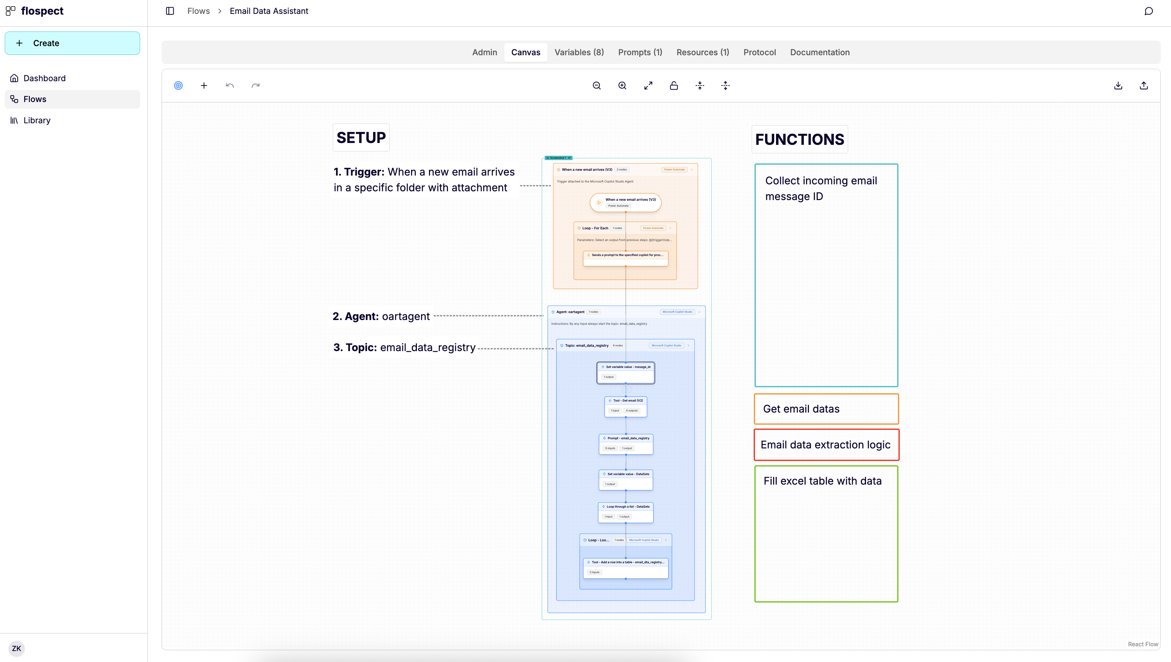Image resolution: width=1171 pixels, height=662 pixels.
Task: Click the ZK avatar at bottom left
Action: click(17, 648)
